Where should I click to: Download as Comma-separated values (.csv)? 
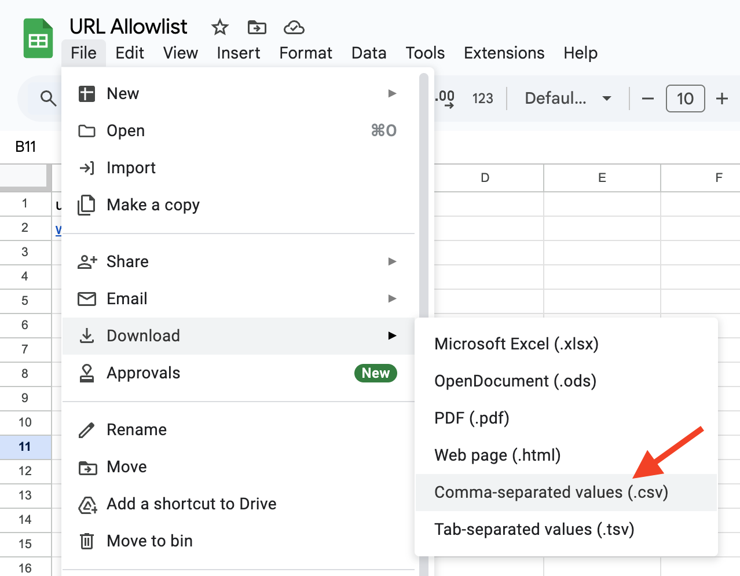click(566, 493)
